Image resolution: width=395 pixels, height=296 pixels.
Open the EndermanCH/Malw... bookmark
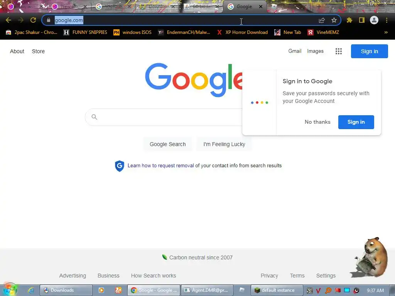pyautogui.click(x=184, y=32)
